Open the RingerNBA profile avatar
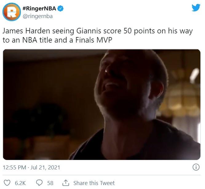The image size is (205, 189). [x=11, y=12]
